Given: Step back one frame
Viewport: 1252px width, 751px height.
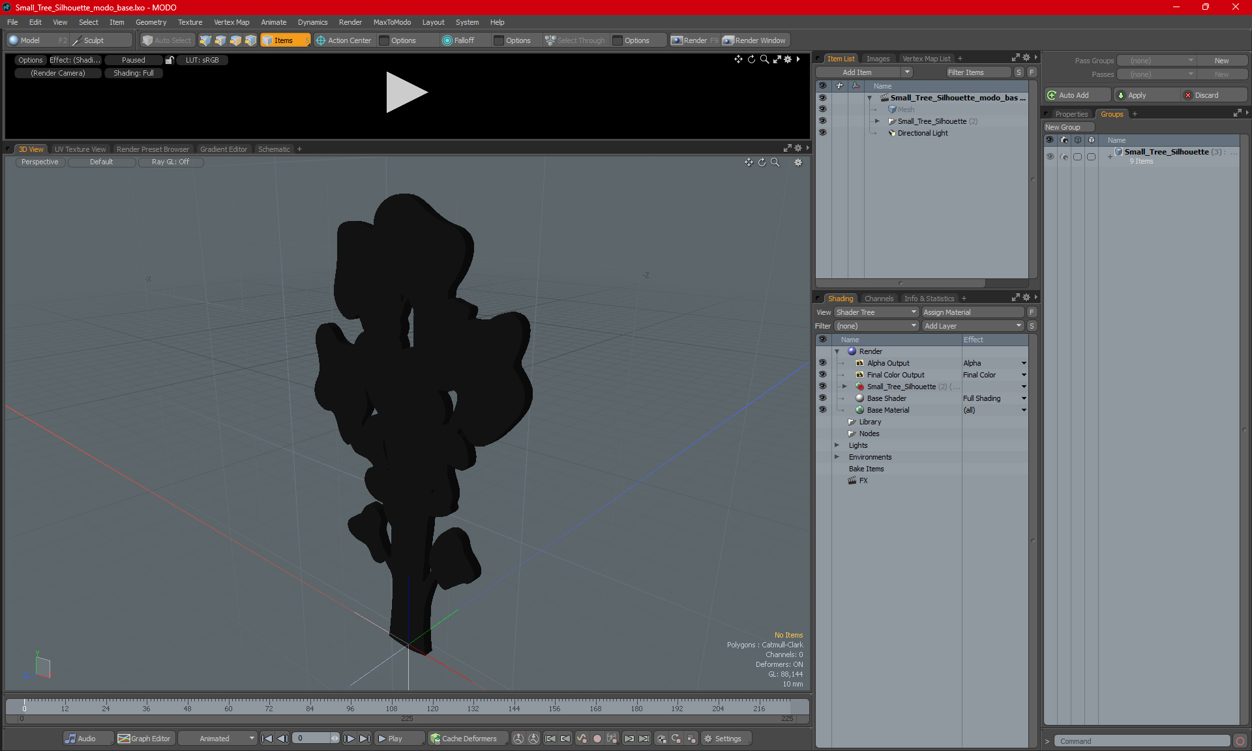Looking at the screenshot, I should [x=282, y=739].
